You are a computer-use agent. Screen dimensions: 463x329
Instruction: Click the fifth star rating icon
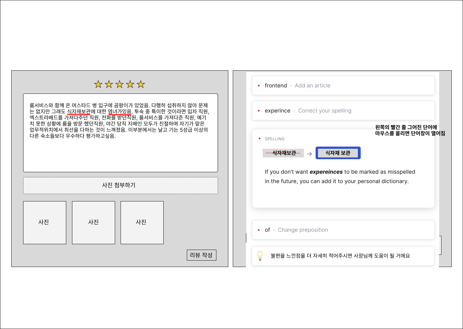pos(141,84)
